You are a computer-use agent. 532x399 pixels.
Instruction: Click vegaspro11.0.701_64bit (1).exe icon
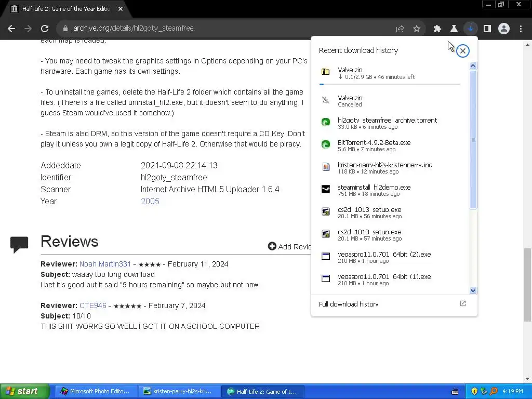(x=326, y=278)
